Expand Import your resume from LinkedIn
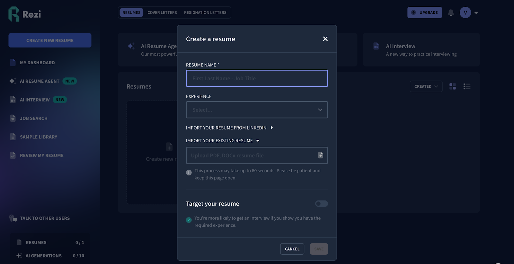Screen dimensions: 514x264 (x=229, y=128)
